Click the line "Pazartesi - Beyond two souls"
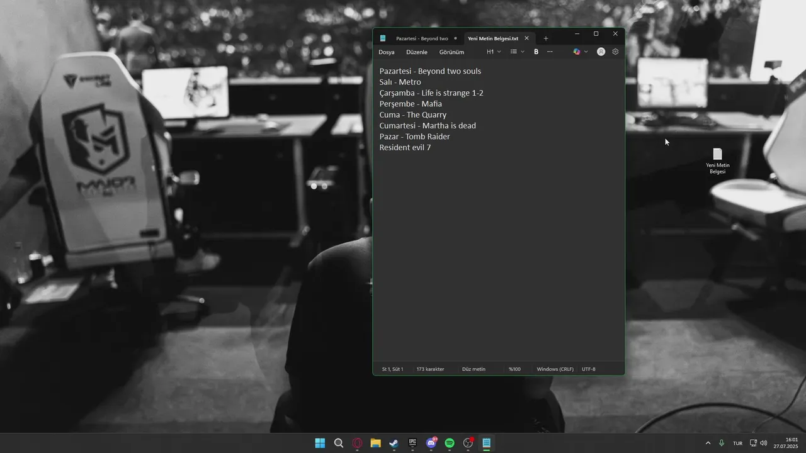This screenshot has width=806, height=453. pyautogui.click(x=430, y=71)
